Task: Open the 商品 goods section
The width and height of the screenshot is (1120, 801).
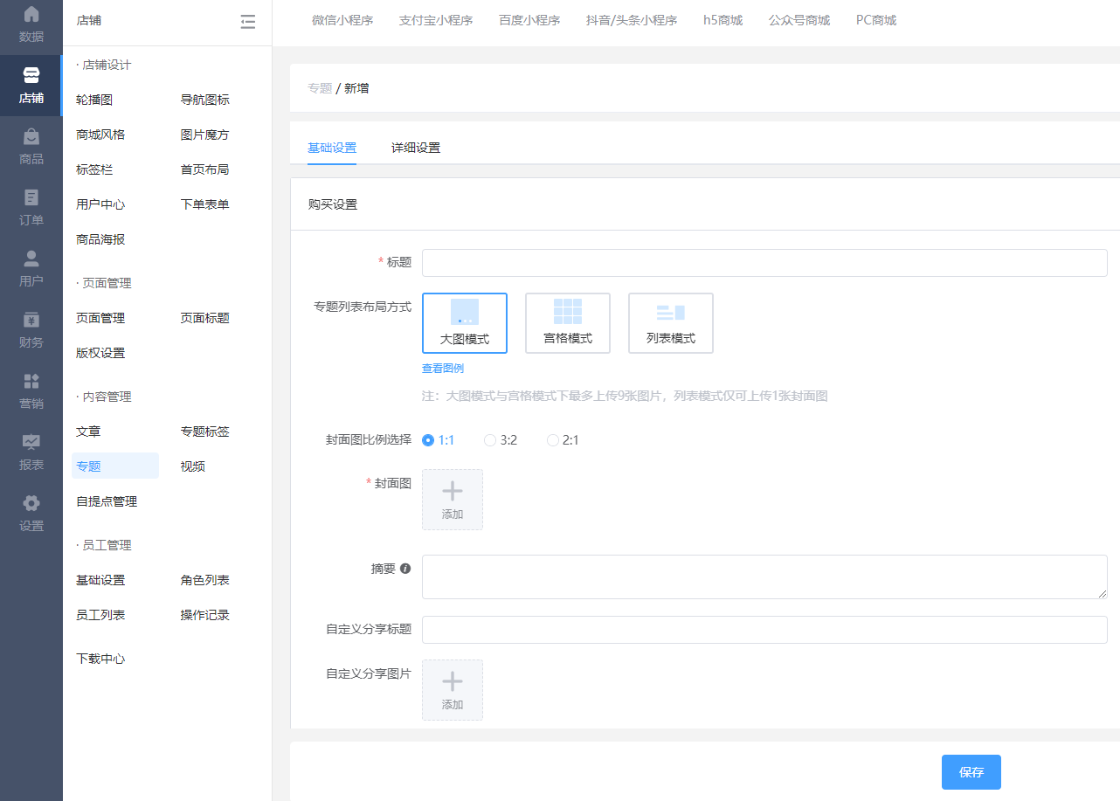Action: 31,147
